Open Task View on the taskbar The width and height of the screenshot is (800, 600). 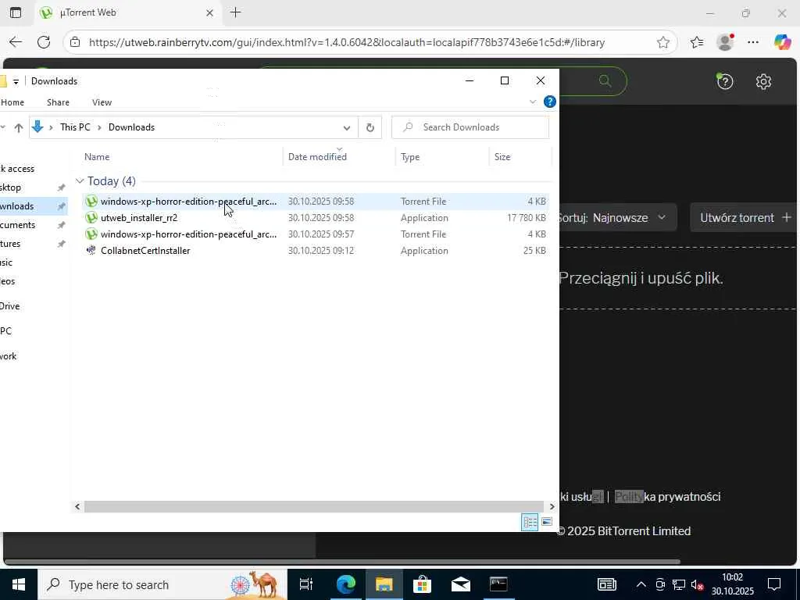click(305, 584)
